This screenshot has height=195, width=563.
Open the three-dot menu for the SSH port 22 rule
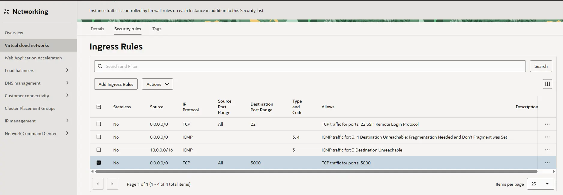[x=547, y=124]
